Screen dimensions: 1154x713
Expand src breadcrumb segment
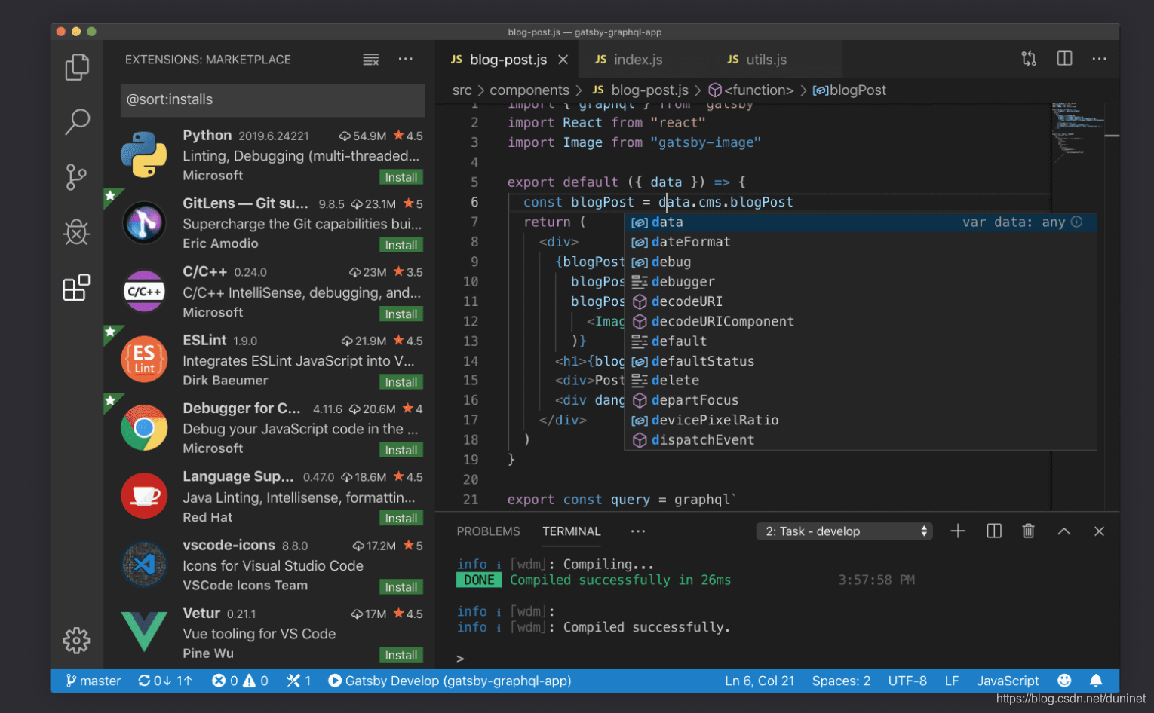(462, 90)
